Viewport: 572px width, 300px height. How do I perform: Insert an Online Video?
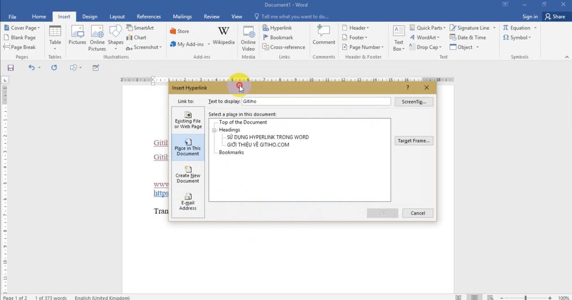tap(248, 38)
